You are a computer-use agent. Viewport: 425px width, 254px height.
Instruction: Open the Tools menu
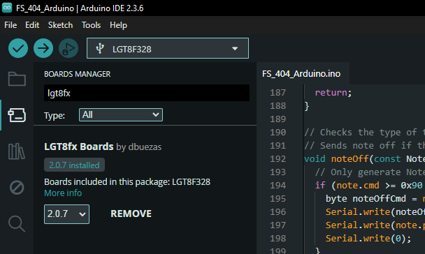[x=92, y=25]
